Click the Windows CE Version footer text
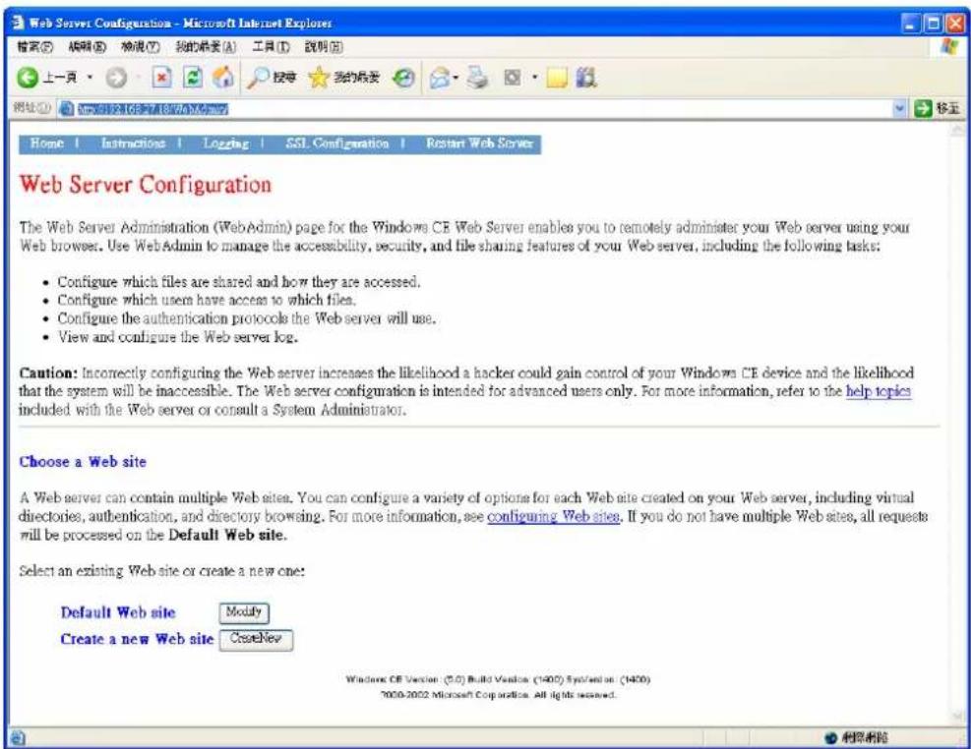This screenshot has height=749, width=971. [498, 679]
